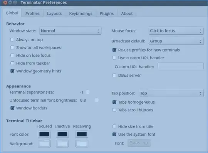Viewport: 208px width, 153px height.
Task: Open the Receiving background color swatch
Action: coord(82,144)
